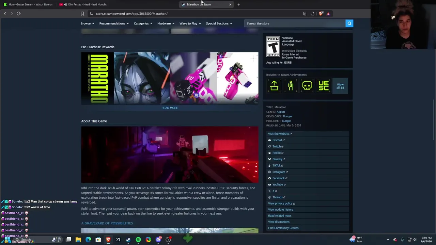436x245 pixels.
Task: Open Bungie publisher link
Action: point(286,121)
